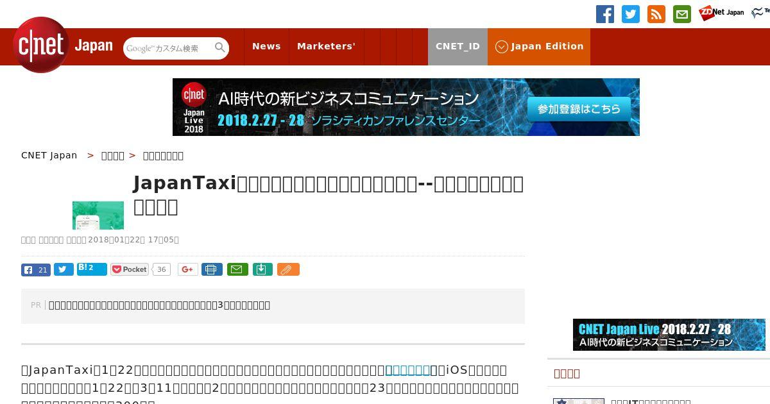Click the search magnifier icon
The width and height of the screenshot is (770, 404).
[x=220, y=47]
